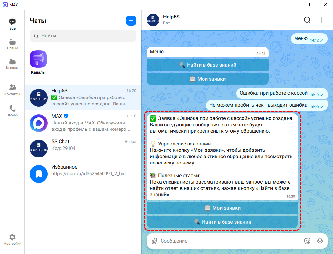Click the speech bubble icon above "Все"

(12, 22)
